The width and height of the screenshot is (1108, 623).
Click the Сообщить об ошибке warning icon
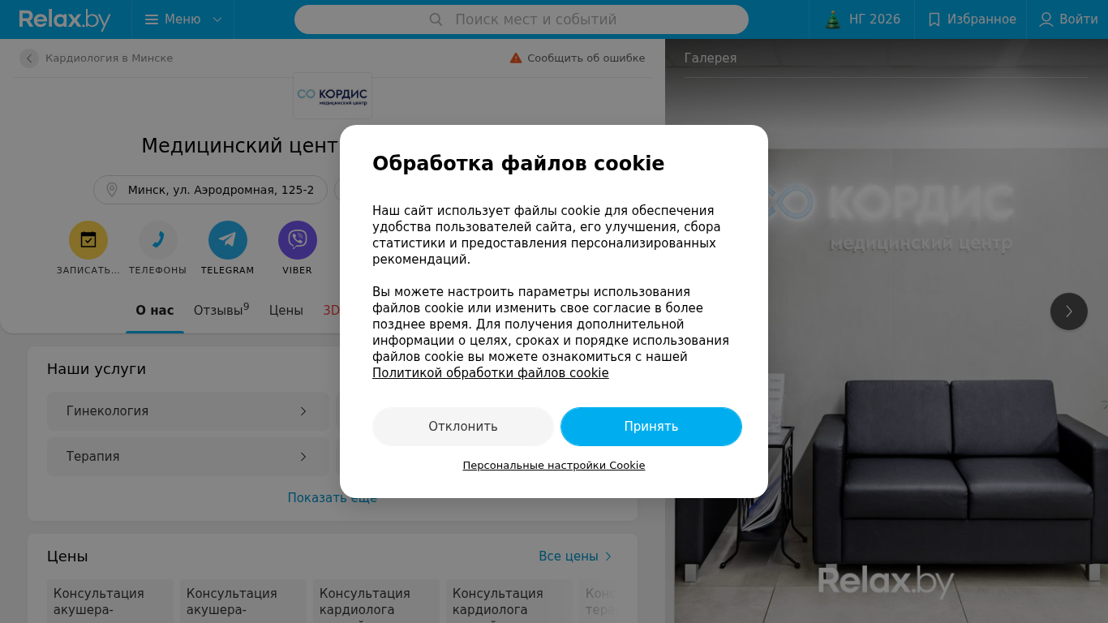coord(516,58)
